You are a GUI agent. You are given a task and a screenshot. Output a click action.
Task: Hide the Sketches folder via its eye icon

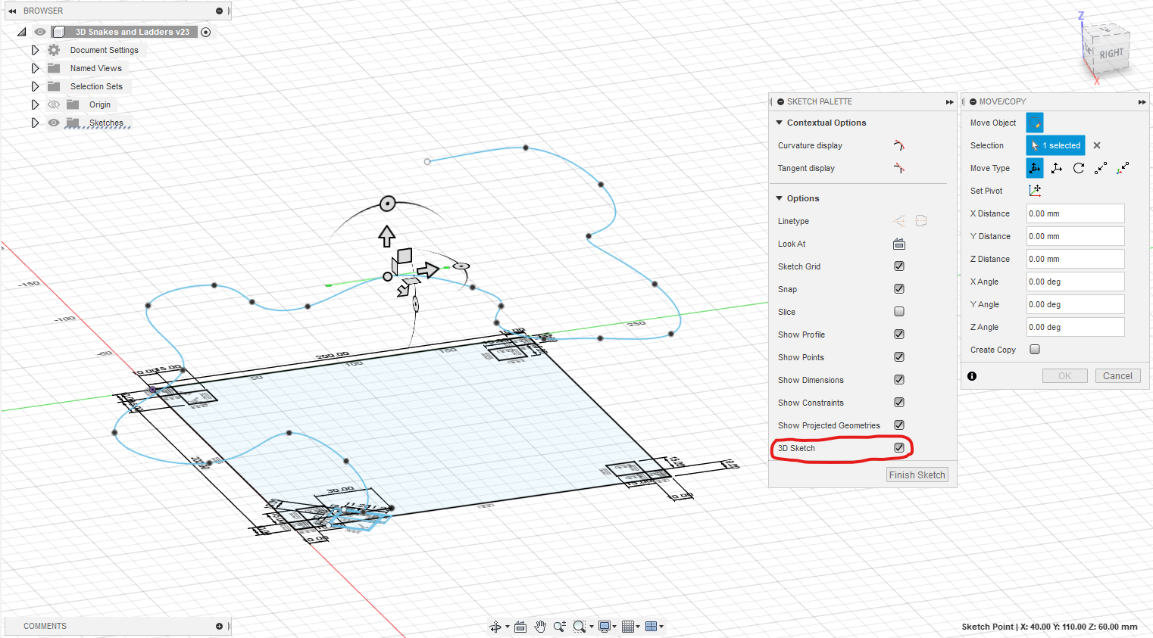54,123
